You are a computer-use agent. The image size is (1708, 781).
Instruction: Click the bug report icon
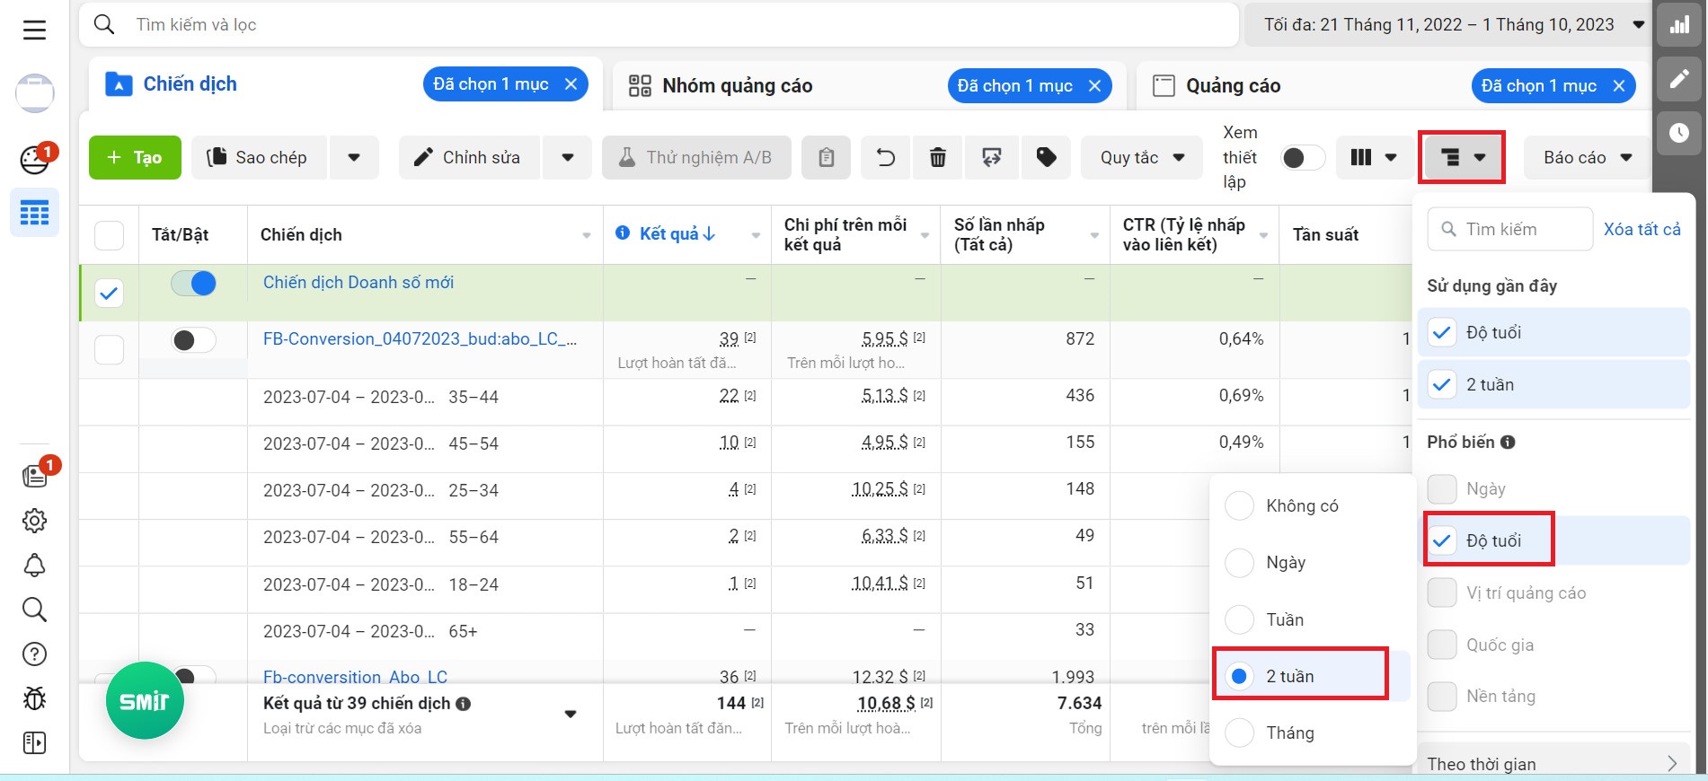[34, 698]
